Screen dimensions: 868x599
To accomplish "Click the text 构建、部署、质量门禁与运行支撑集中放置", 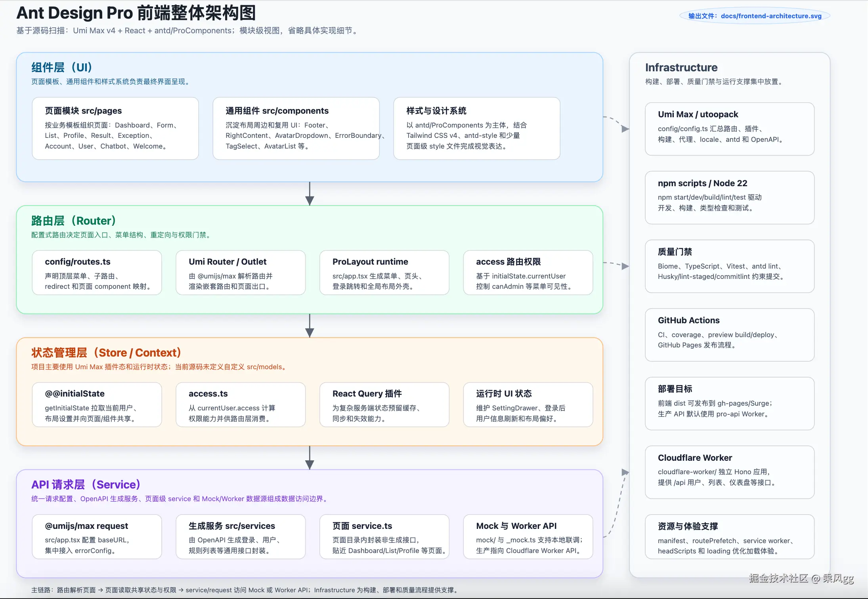I will (715, 82).
